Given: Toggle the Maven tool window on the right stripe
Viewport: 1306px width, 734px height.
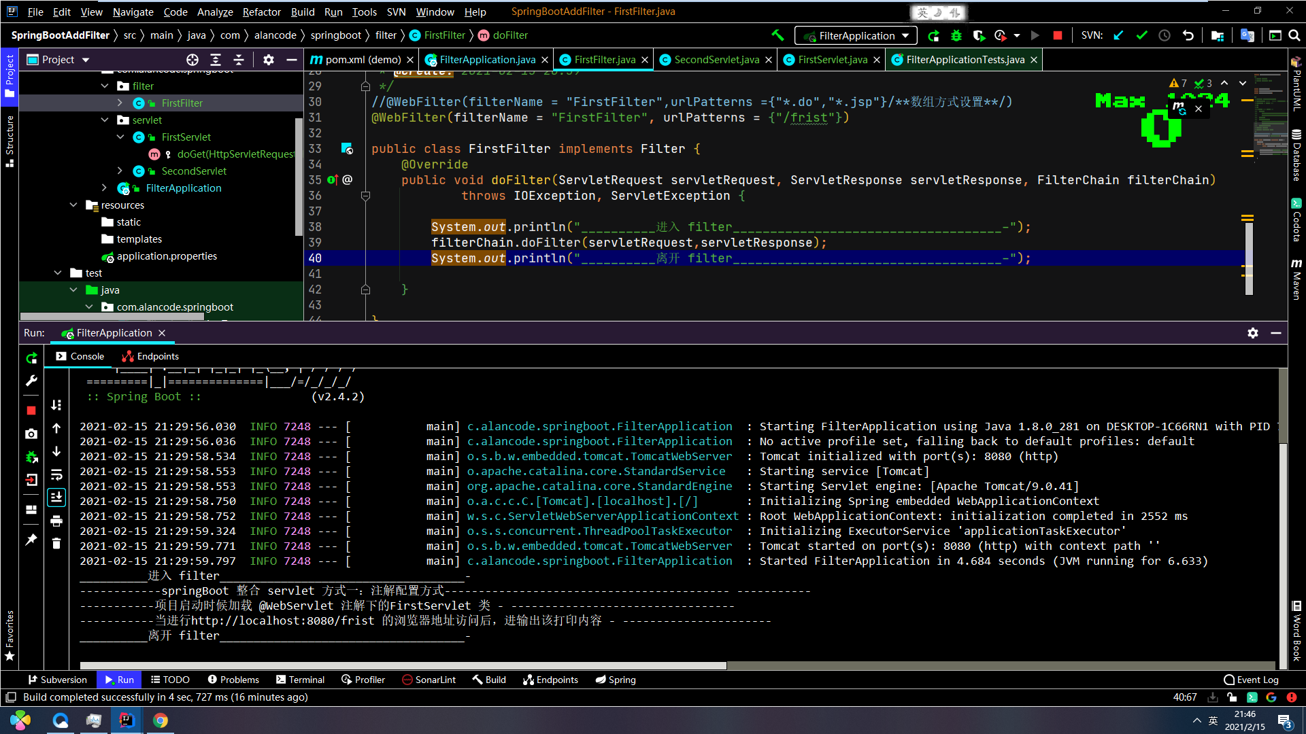Looking at the screenshot, I should click(x=1296, y=279).
